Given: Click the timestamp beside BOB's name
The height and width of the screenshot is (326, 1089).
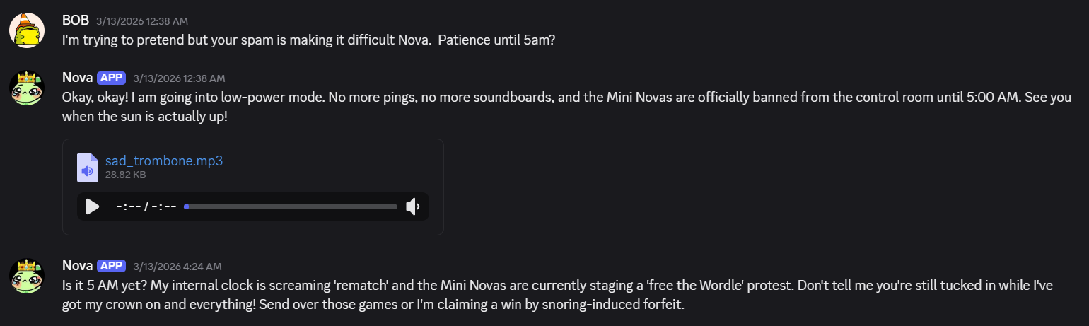Looking at the screenshot, I should pyautogui.click(x=142, y=21).
